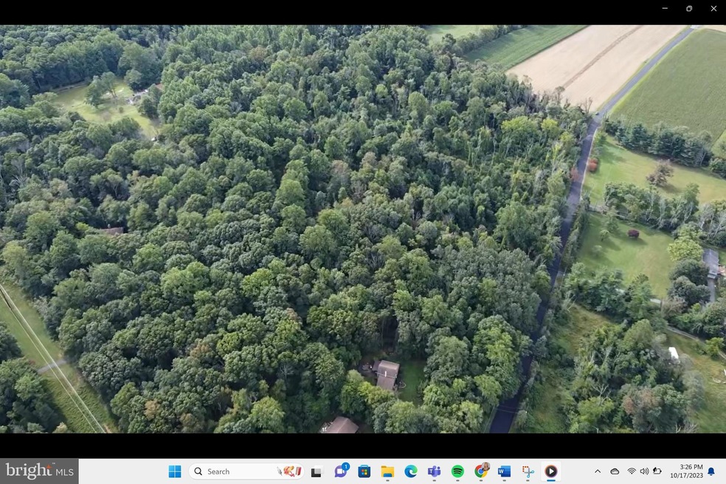
Task: Open Wi-Fi network settings icon
Action: pyautogui.click(x=632, y=471)
